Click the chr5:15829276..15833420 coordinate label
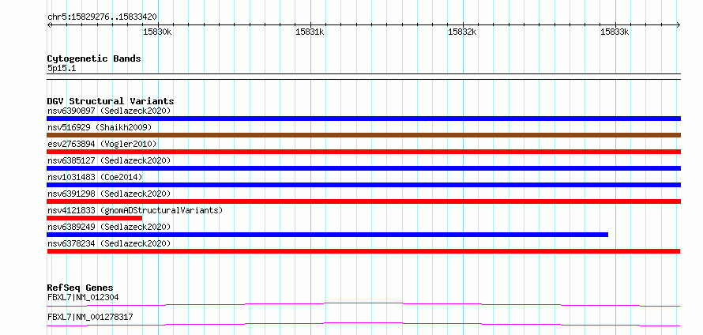 click(x=102, y=17)
